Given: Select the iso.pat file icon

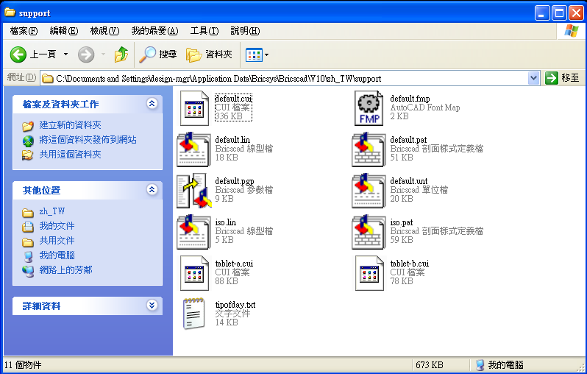Looking at the screenshot, I should 369,232.
